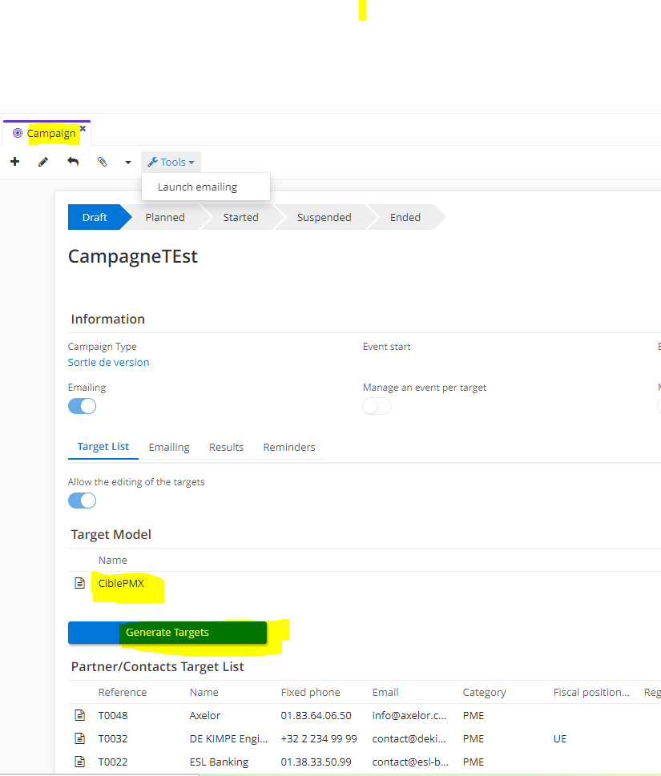Image resolution: width=661 pixels, height=776 pixels.
Task: Sort by the Email column header
Action: click(385, 693)
